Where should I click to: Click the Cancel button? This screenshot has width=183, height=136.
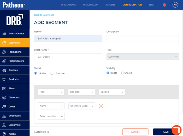coord(135,132)
